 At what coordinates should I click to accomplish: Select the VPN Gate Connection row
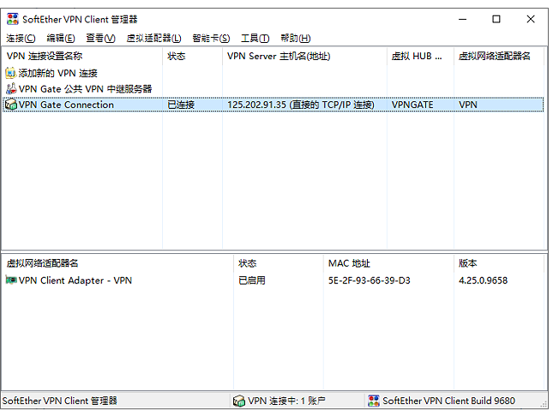coord(273,105)
